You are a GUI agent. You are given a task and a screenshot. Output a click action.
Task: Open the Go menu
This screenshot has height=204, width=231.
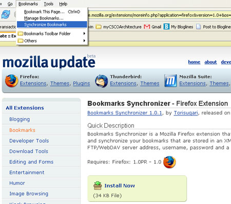coord(10,4)
